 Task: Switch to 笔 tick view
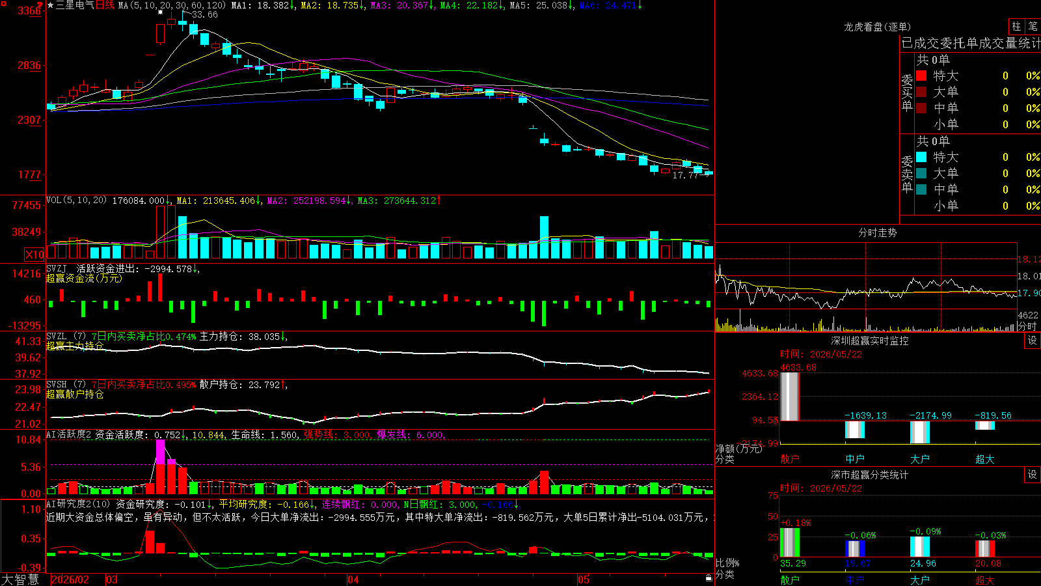[x=1033, y=26]
